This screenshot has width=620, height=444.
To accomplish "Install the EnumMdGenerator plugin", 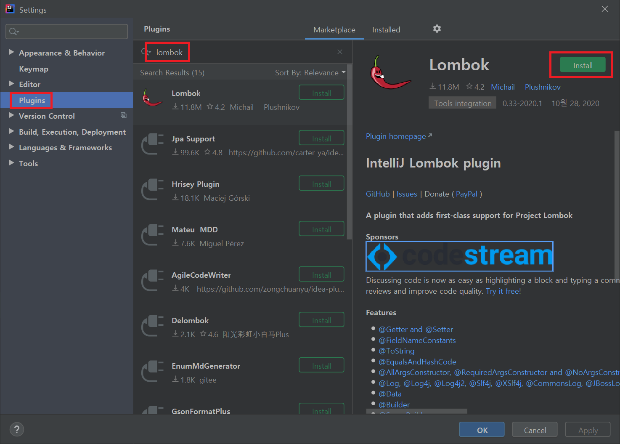I will point(321,366).
